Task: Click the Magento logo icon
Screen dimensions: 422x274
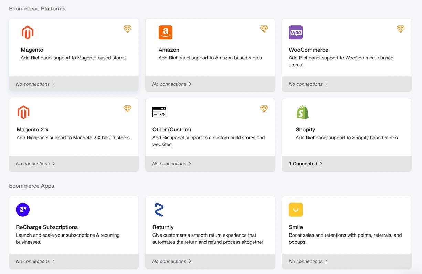Action: point(28,32)
